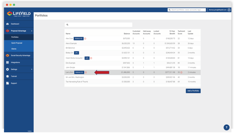Click the help question mark button

226,127
